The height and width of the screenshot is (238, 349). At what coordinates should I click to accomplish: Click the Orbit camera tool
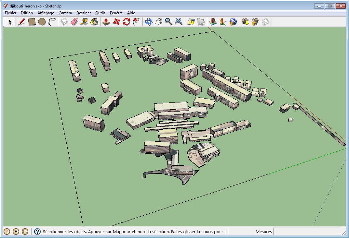tap(148, 22)
